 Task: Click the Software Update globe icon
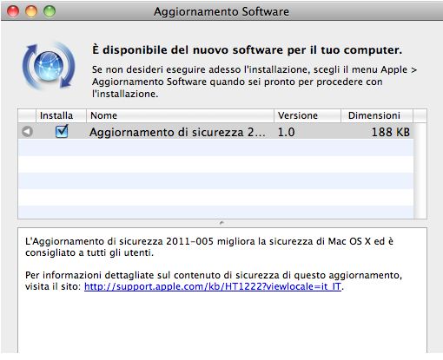click(x=49, y=66)
